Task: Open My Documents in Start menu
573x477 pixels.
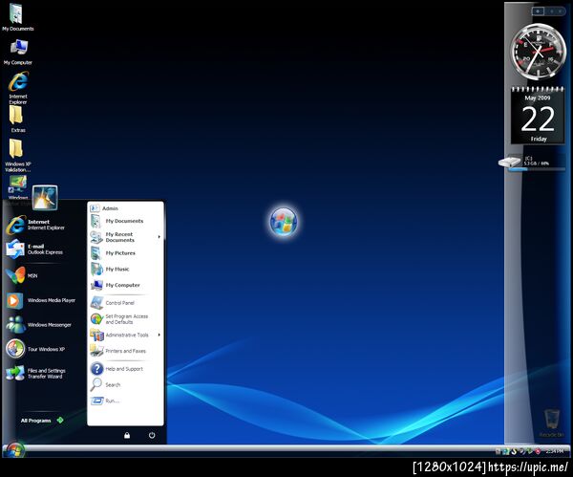Action: click(x=117, y=221)
